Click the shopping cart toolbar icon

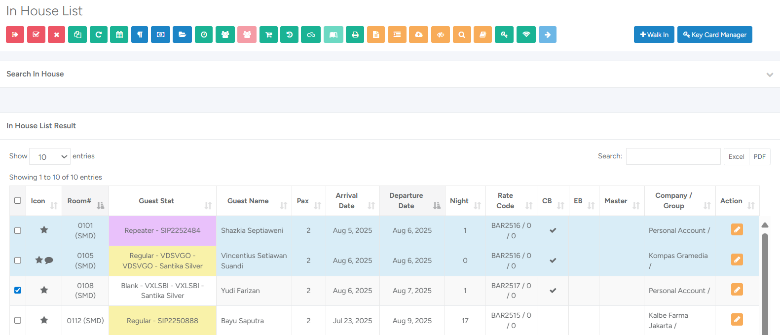(268, 35)
